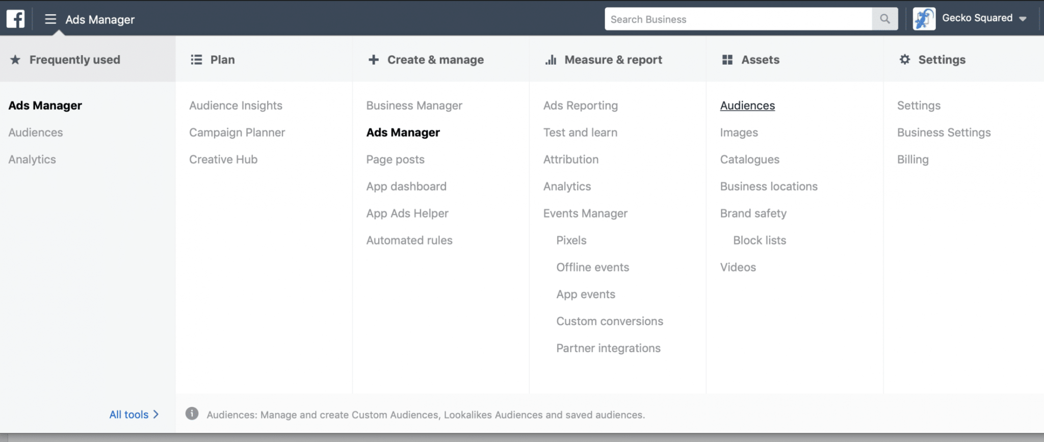Open Attribution
Viewport: 1044px width, 442px height.
[x=571, y=160]
